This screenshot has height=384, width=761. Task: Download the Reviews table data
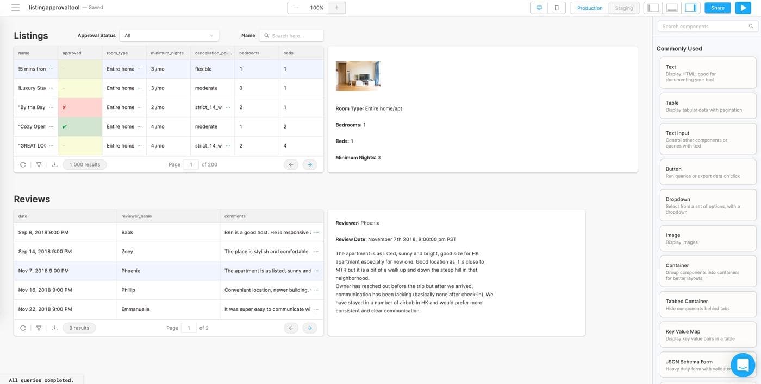pyautogui.click(x=55, y=328)
